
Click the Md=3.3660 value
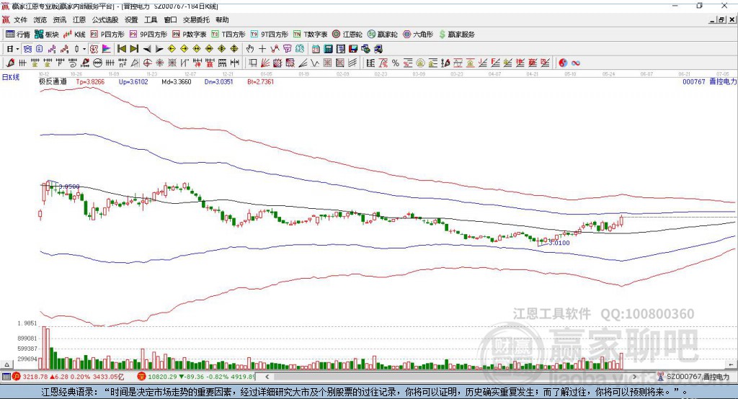[x=177, y=81]
